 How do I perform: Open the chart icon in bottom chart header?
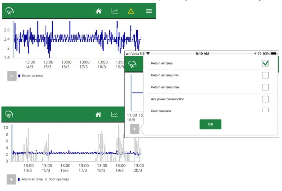point(114,114)
